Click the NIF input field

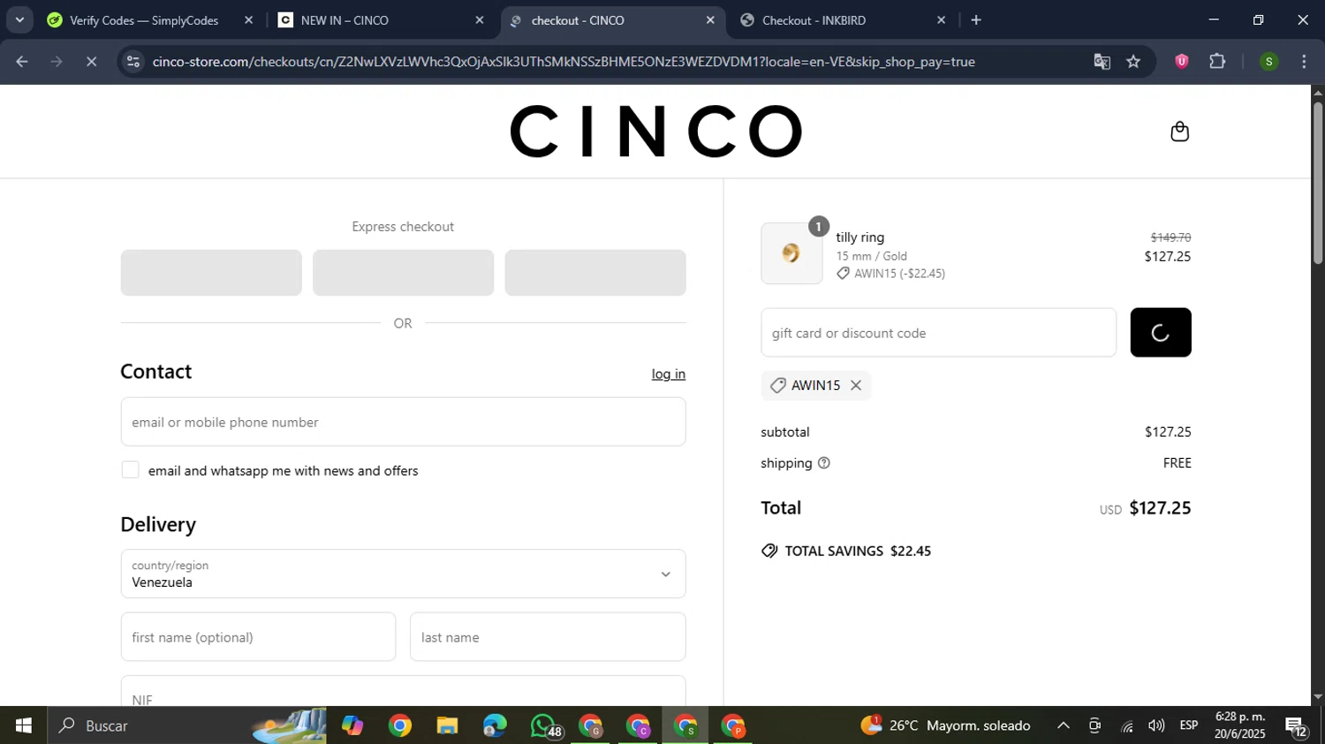403,691
